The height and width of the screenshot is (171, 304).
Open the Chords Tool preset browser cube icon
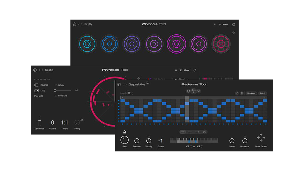(x=74, y=24)
